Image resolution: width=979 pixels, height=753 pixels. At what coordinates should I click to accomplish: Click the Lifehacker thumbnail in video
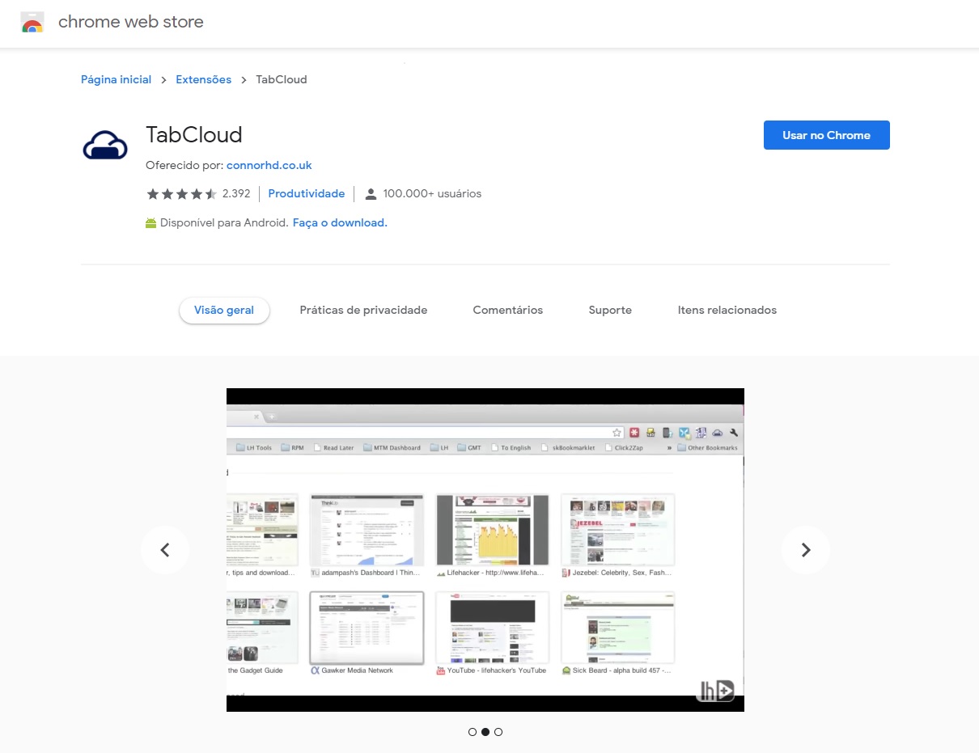pos(493,530)
